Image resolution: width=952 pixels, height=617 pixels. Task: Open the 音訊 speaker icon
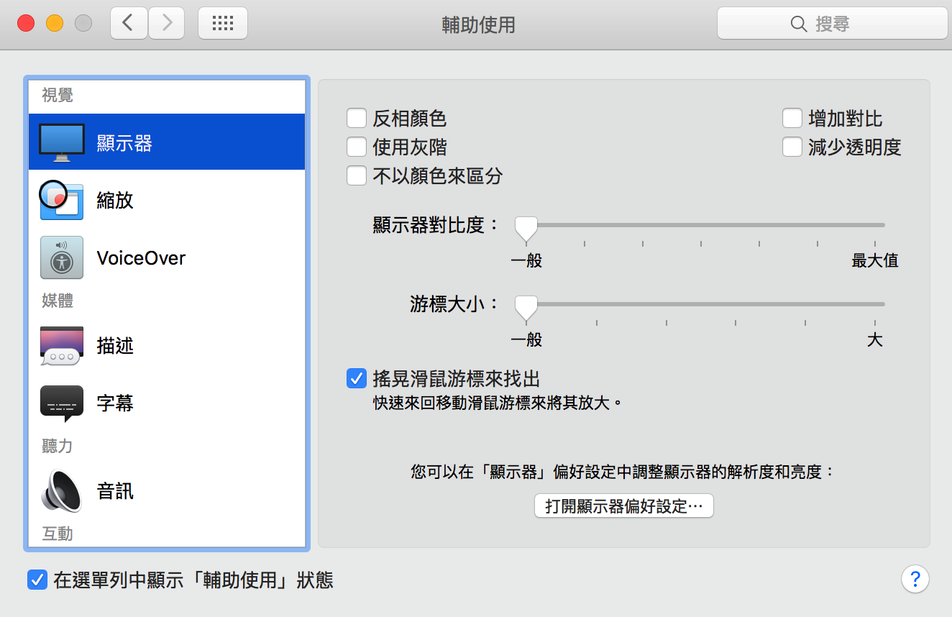click(62, 491)
